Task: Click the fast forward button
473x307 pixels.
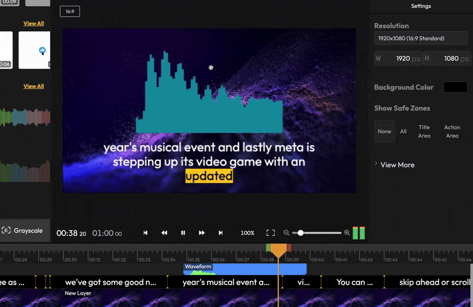Action: point(202,233)
